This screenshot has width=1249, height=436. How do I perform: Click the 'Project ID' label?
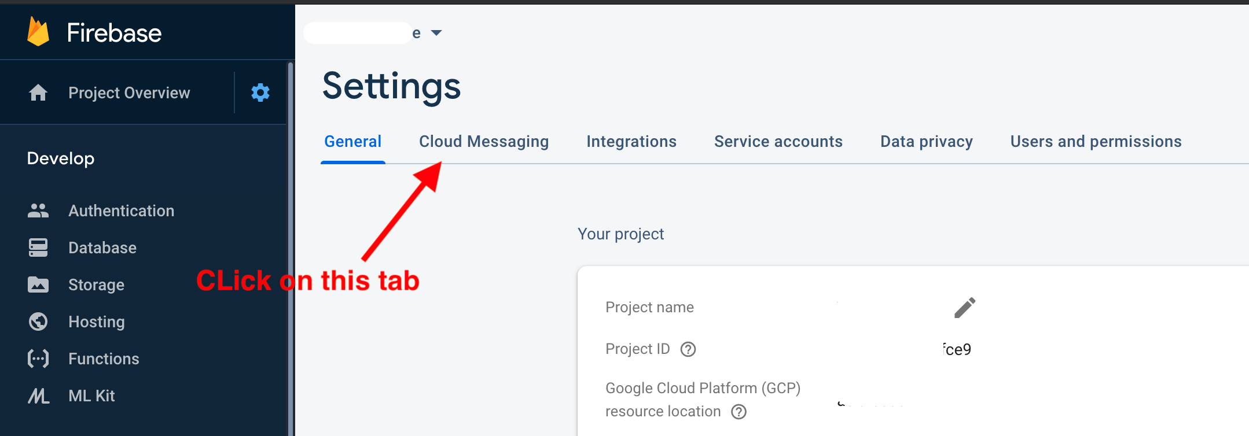(x=638, y=349)
